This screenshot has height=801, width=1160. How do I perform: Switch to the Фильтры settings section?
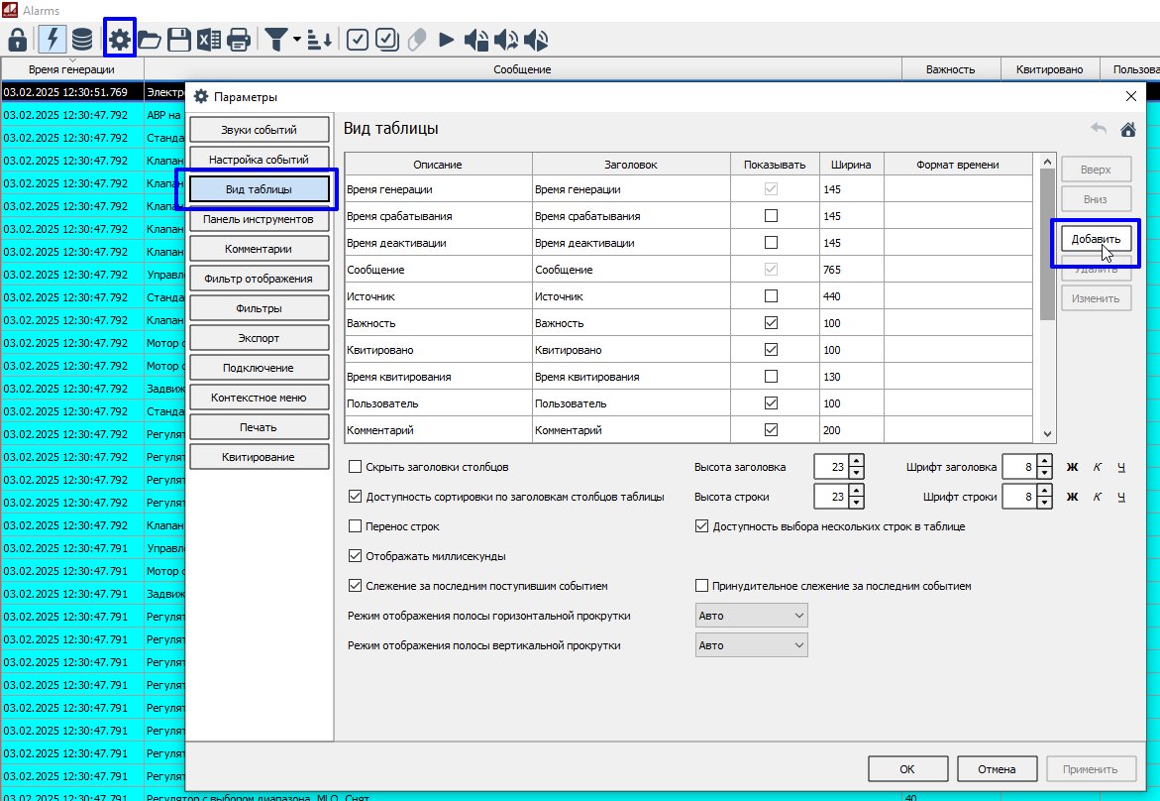259,308
